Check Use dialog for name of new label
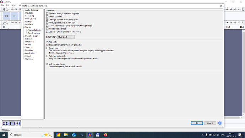Image resolution: width=245 pixels, height=138 pixels. point(47,32)
